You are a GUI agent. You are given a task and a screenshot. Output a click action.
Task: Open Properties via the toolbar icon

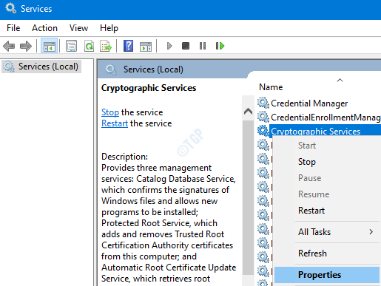coord(71,46)
